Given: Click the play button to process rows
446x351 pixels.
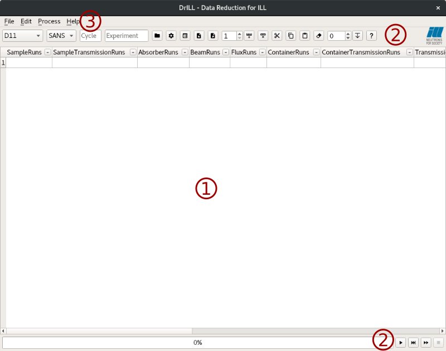Looking at the screenshot, I should click(x=400, y=342).
